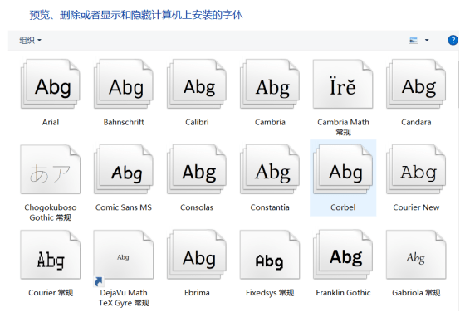Click the Candara name label

[416, 122]
